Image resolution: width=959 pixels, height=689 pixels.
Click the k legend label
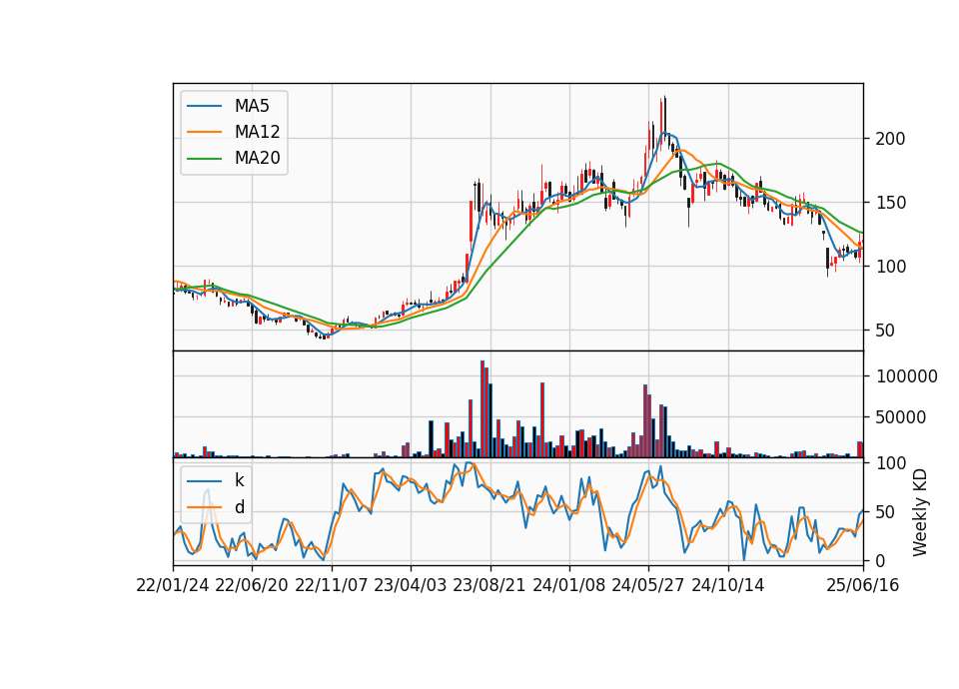(x=239, y=480)
